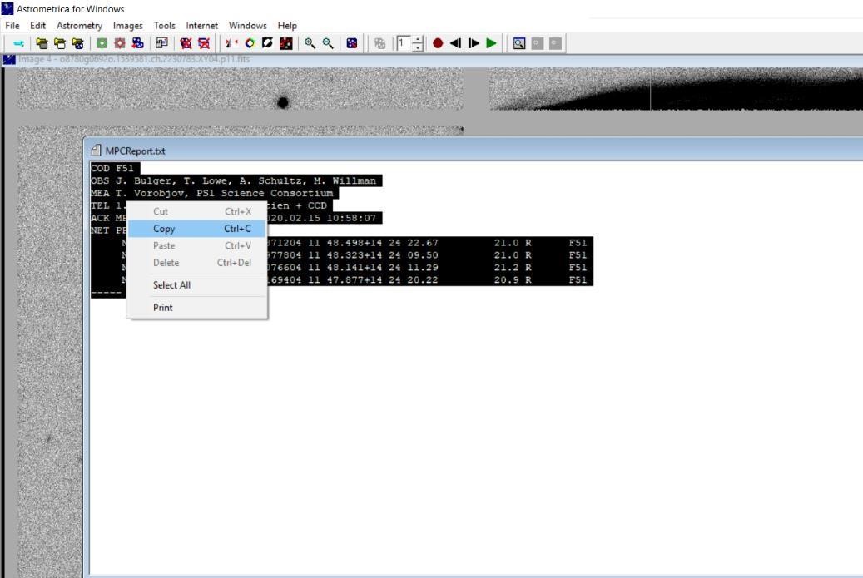Click the MPCReport.txt window title
The image size is (863, 578).
click(136, 151)
